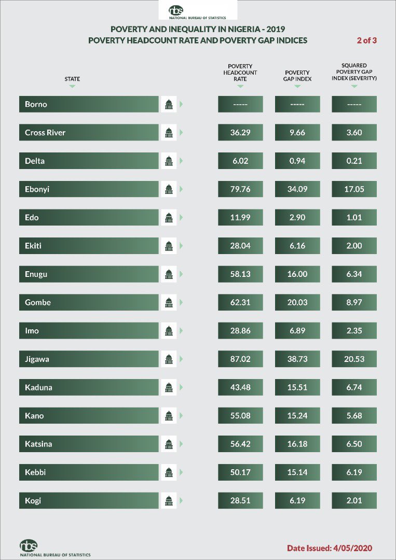Screen dimensions: 396x560
Task: Click the capitol icon beside Borno
Action: (169, 104)
